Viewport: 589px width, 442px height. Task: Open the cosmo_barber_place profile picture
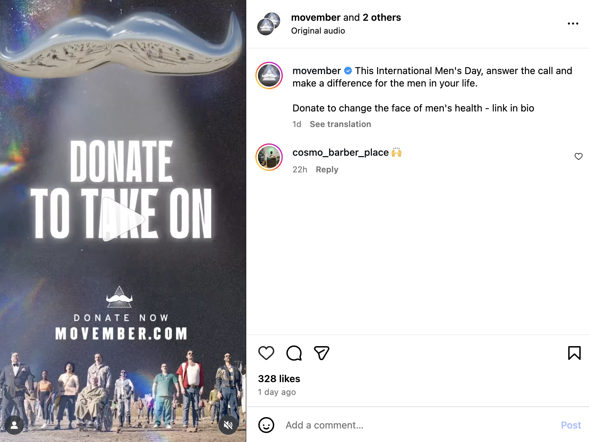269,157
